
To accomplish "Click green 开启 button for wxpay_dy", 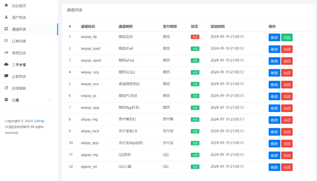I will 287,37.
